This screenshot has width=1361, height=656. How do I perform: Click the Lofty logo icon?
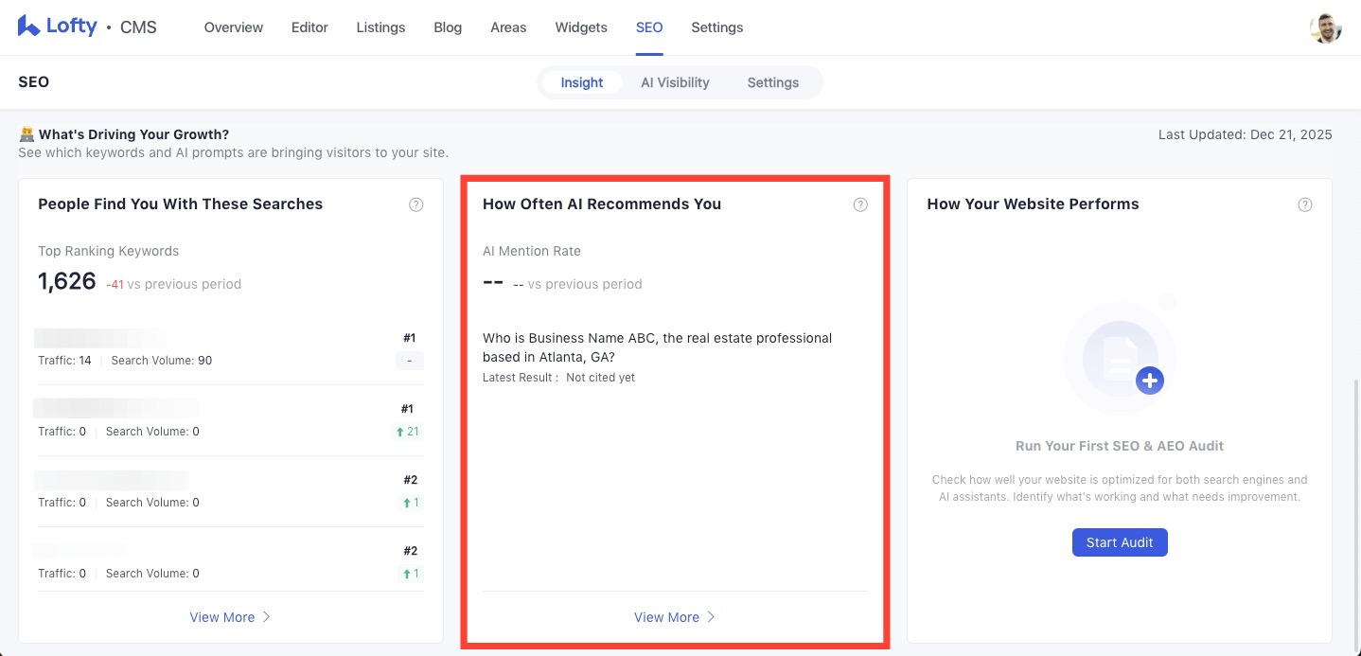(x=28, y=27)
